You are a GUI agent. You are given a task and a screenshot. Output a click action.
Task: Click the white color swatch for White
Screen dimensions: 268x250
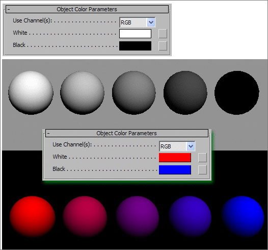tap(135, 34)
